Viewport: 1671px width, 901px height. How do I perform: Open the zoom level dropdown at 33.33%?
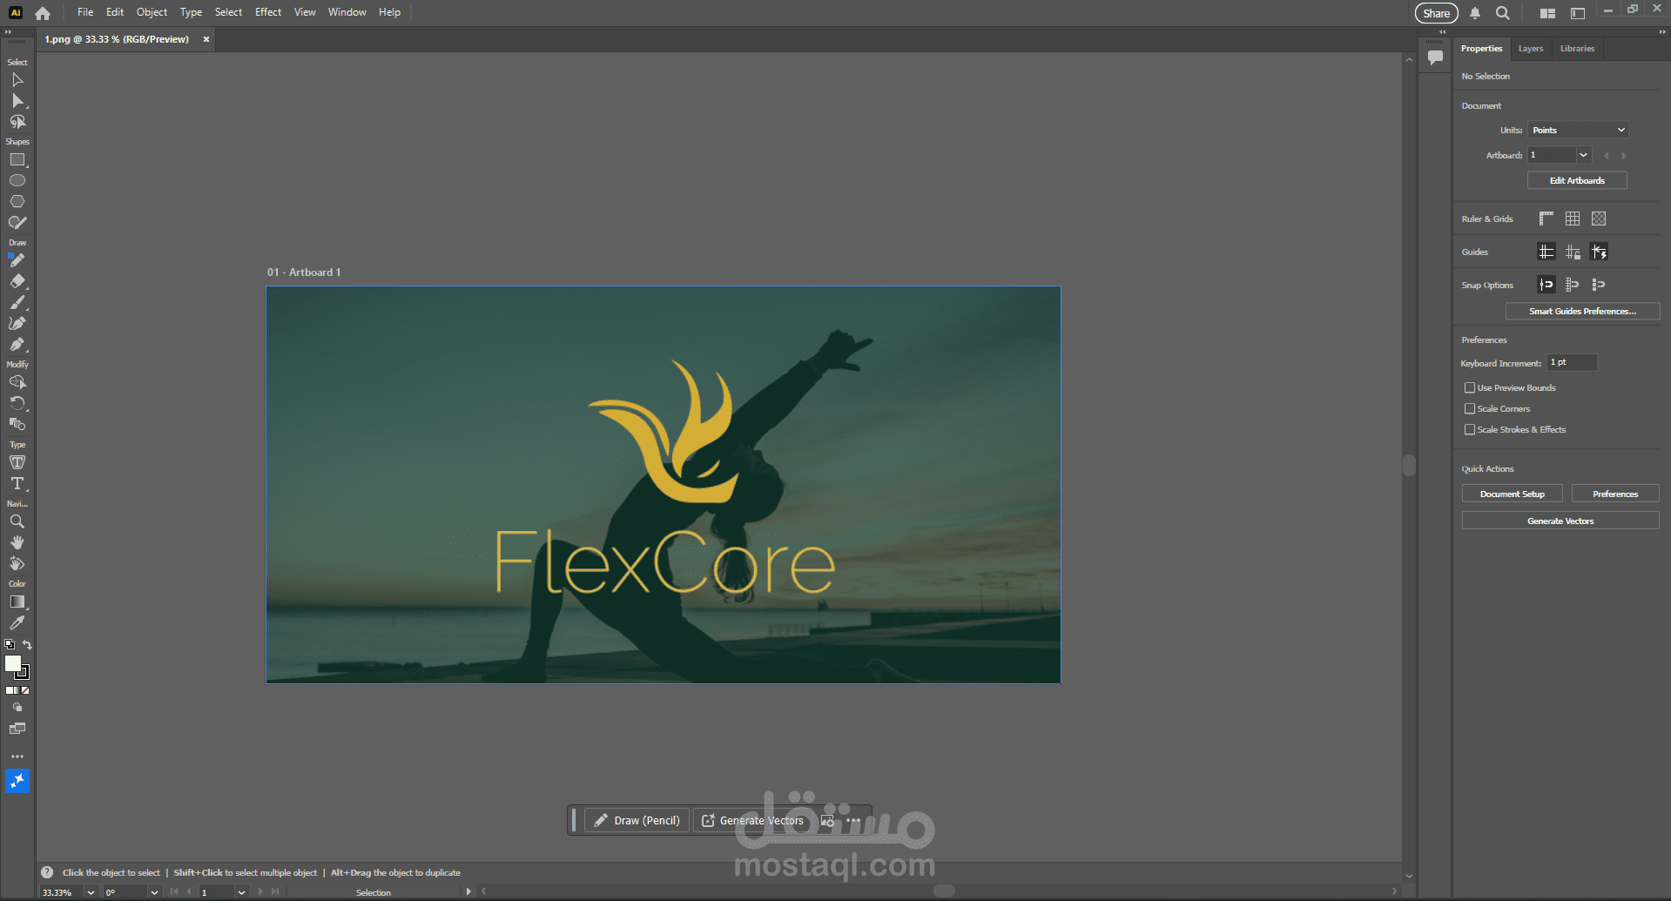point(91,892)
